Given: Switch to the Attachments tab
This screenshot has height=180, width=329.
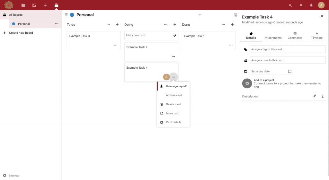Looking at the screenshot, I should click(273, 36).
